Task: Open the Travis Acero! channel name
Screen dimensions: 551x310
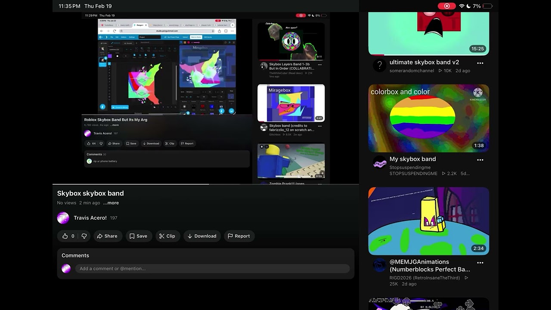Action: coord(90,218)
